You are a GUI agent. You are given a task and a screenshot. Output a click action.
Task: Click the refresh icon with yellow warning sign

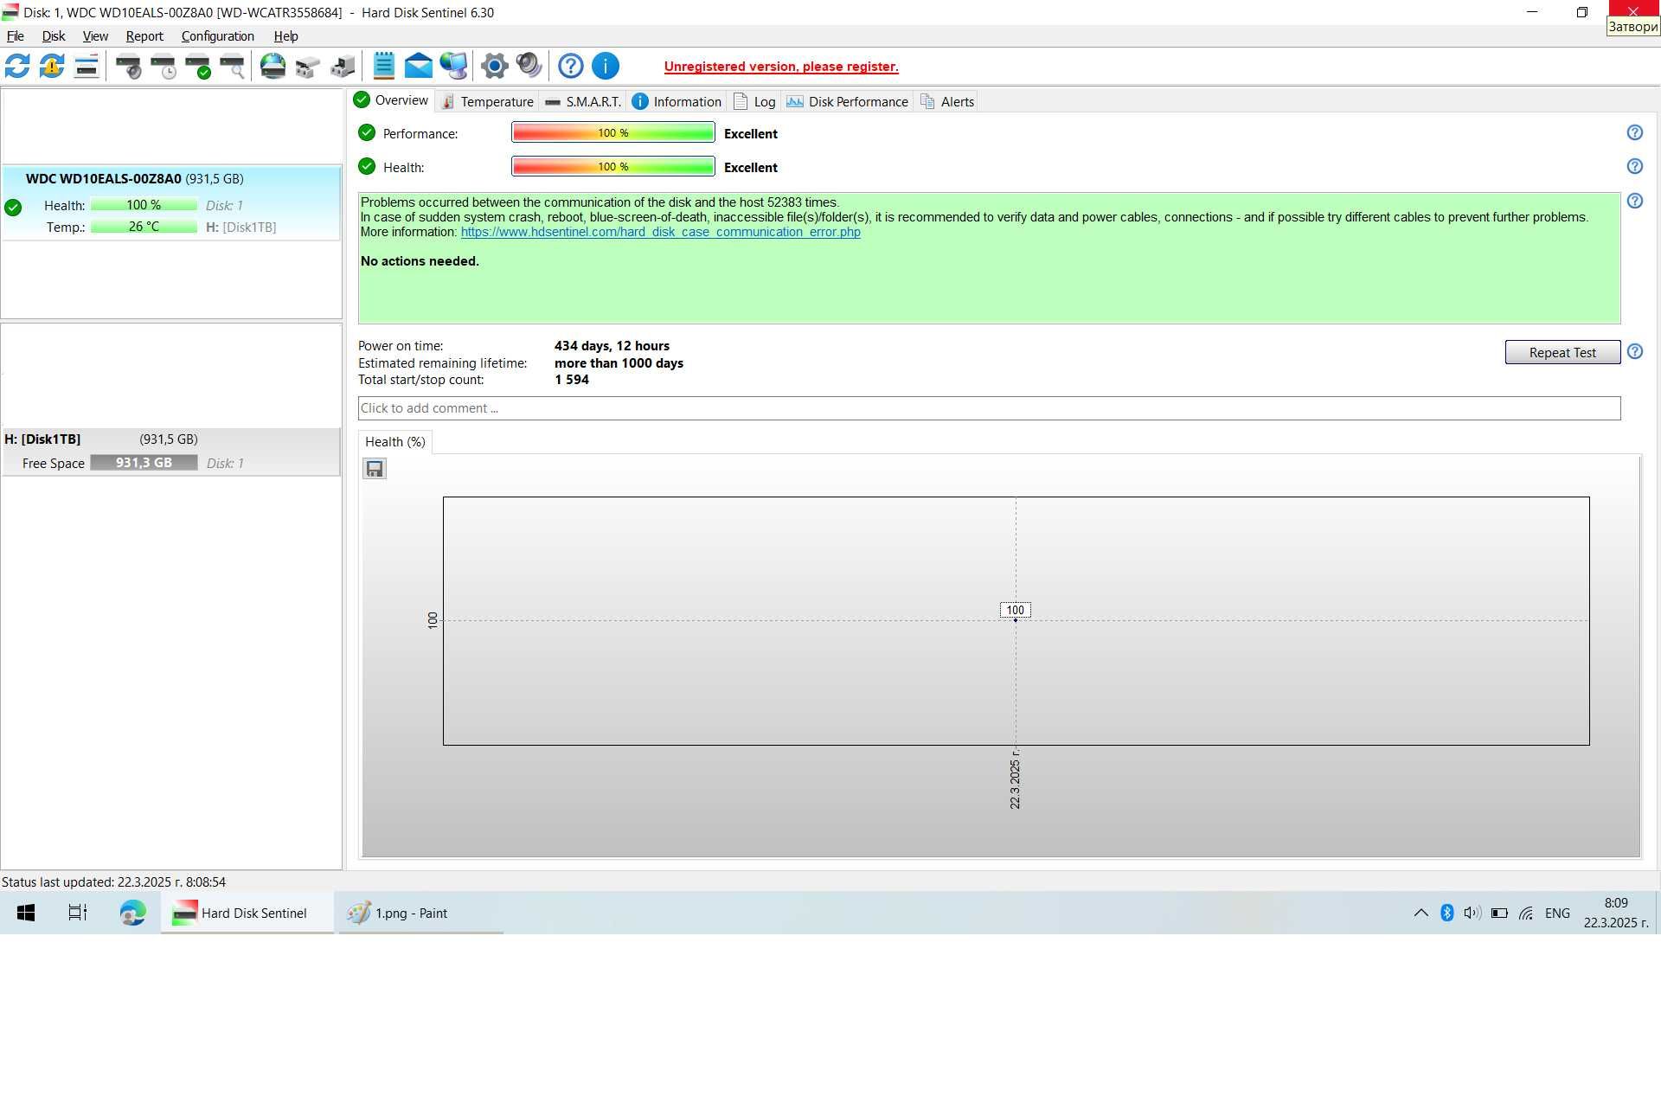pyautogui.click(x=52, y=66)
